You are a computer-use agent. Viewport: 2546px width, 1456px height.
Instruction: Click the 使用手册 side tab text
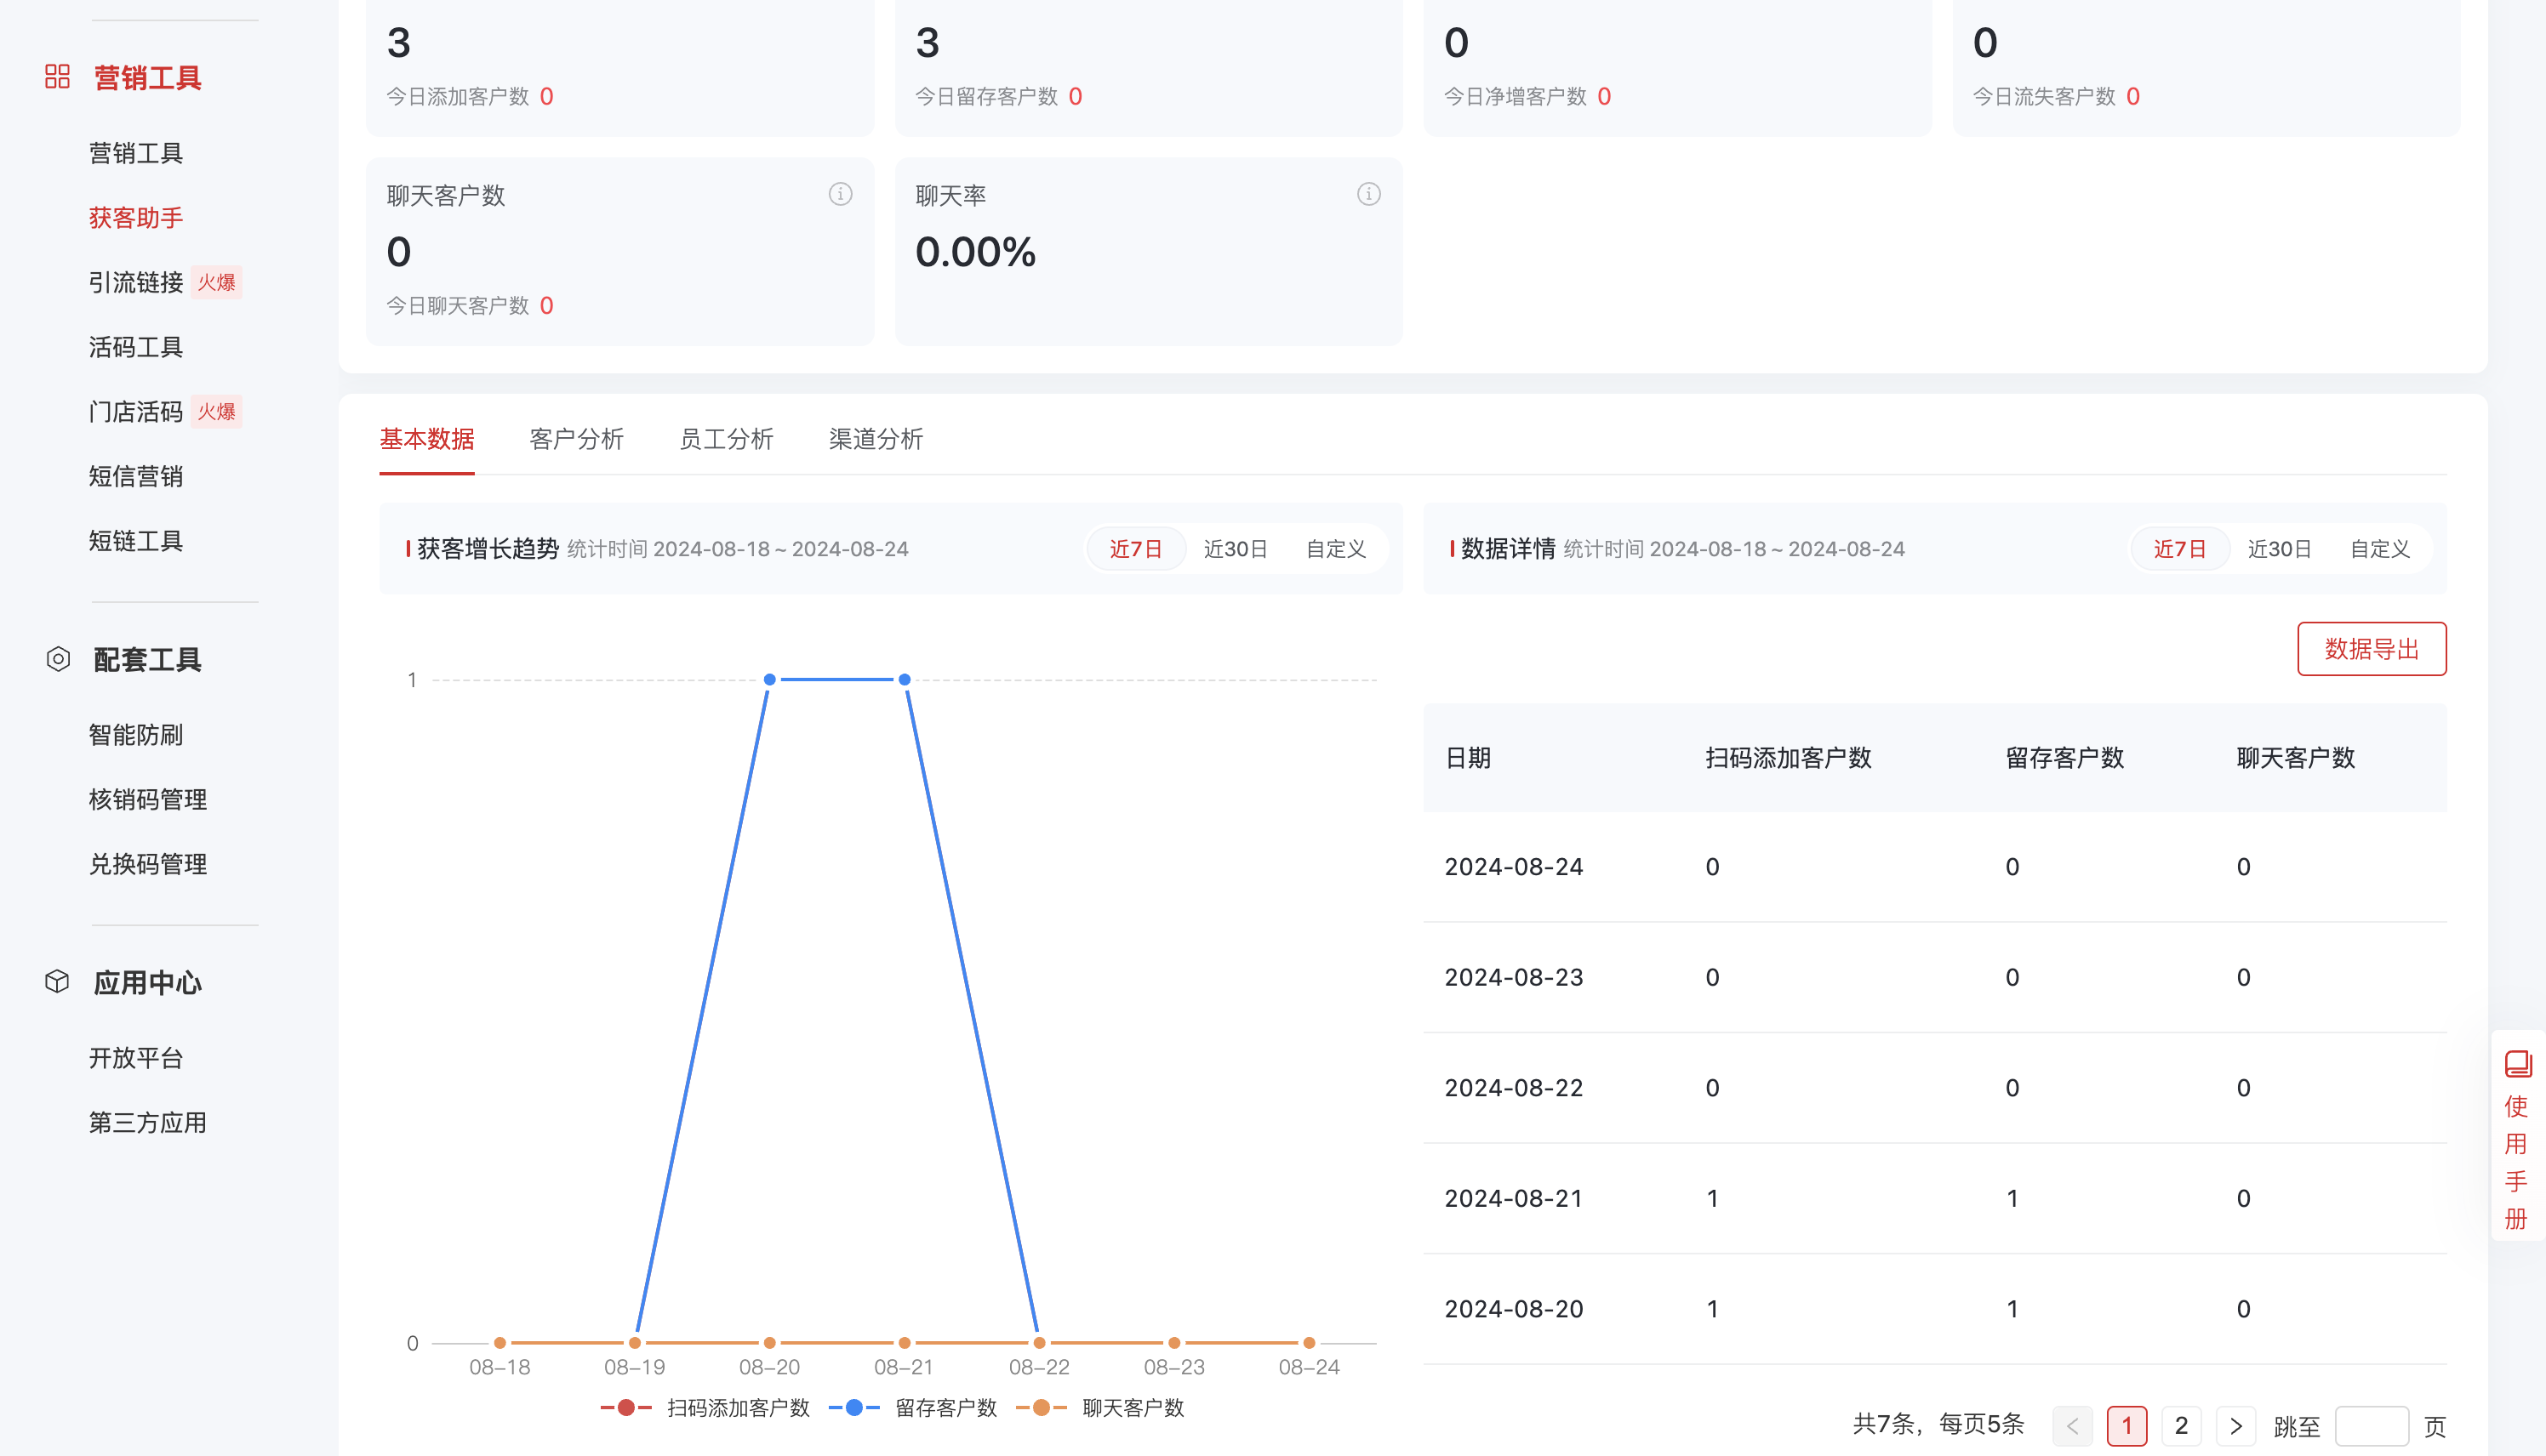(2517, 1163)
